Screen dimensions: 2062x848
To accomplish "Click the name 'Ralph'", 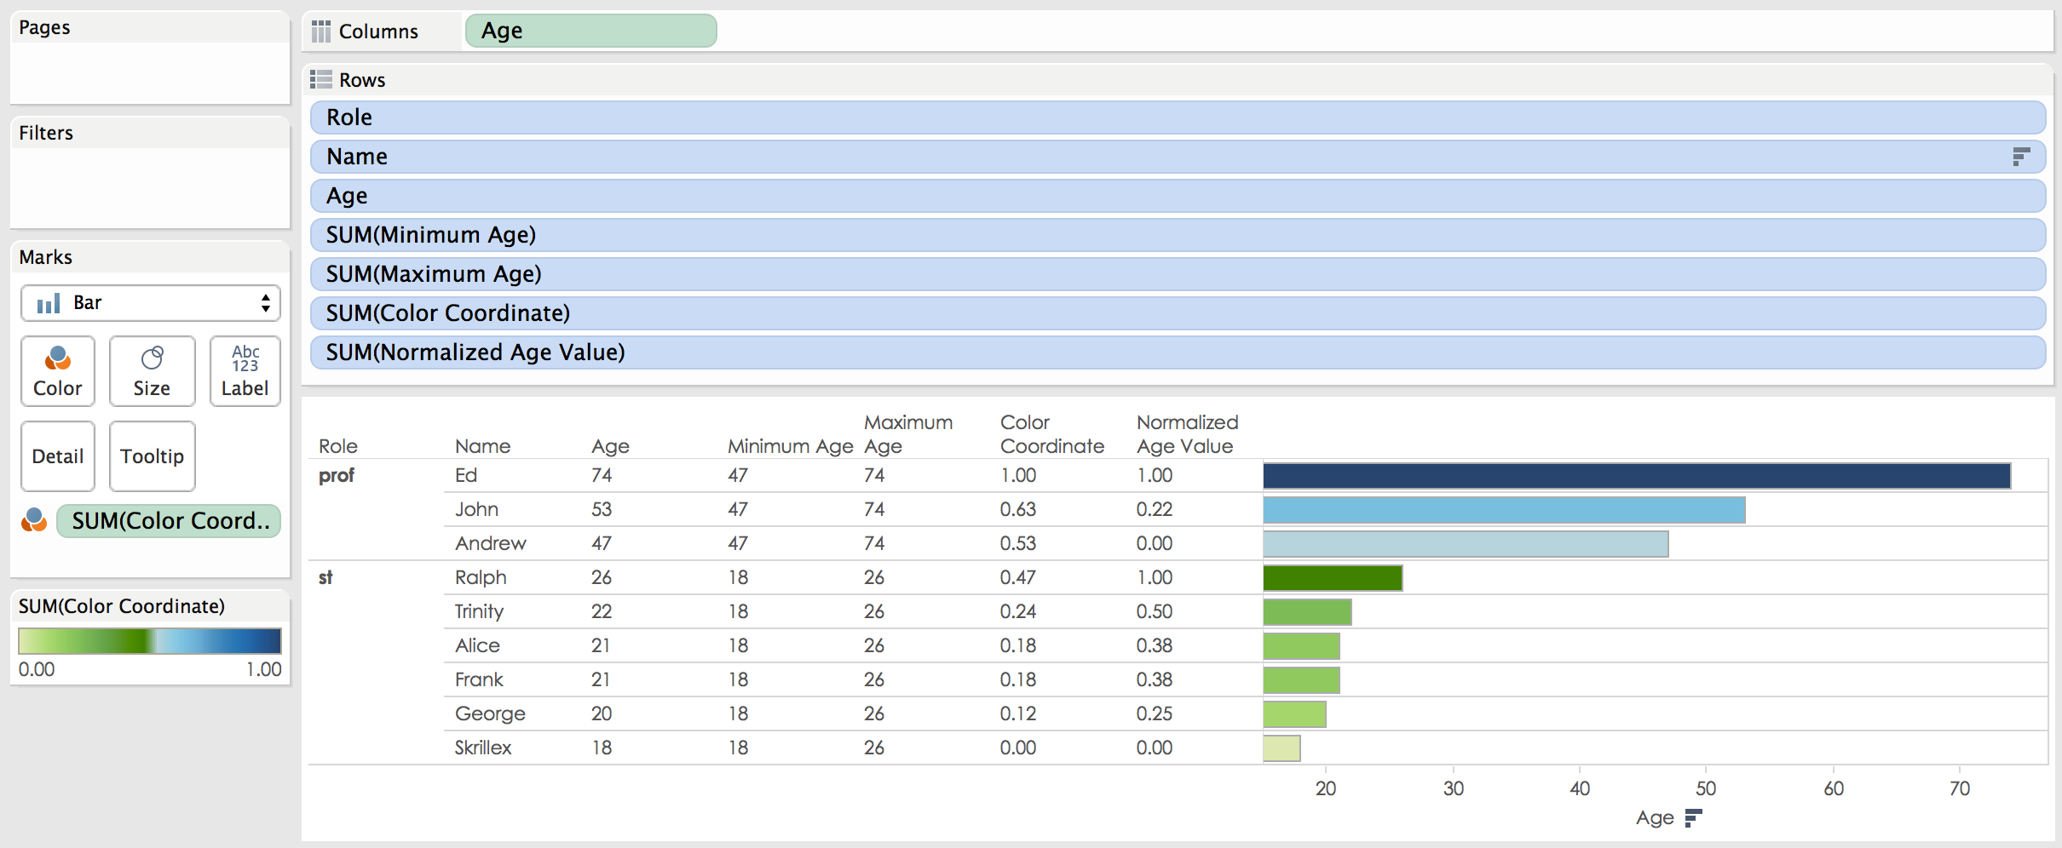I will [481, 578].
